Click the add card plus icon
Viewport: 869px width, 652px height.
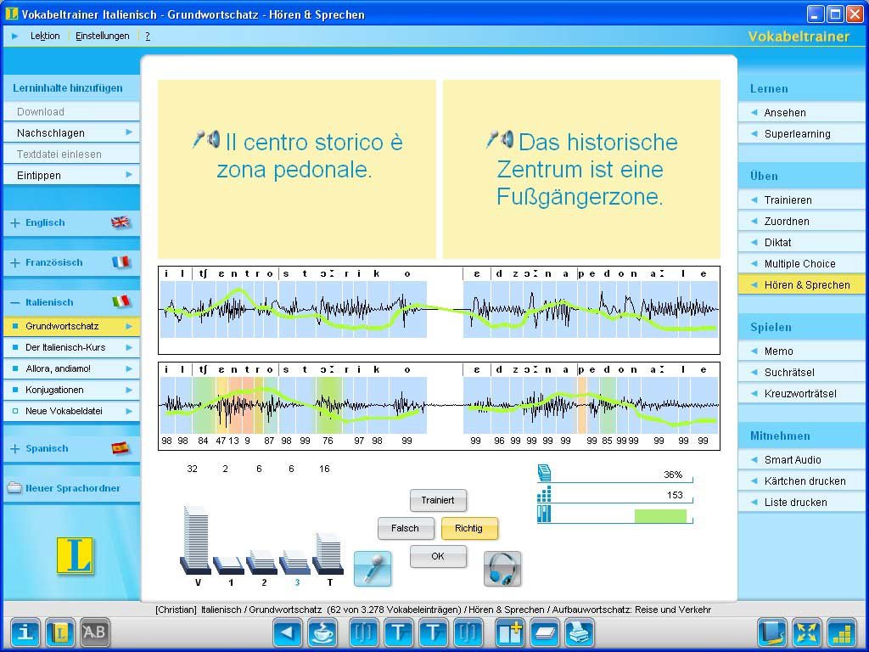tap(510, 632)
